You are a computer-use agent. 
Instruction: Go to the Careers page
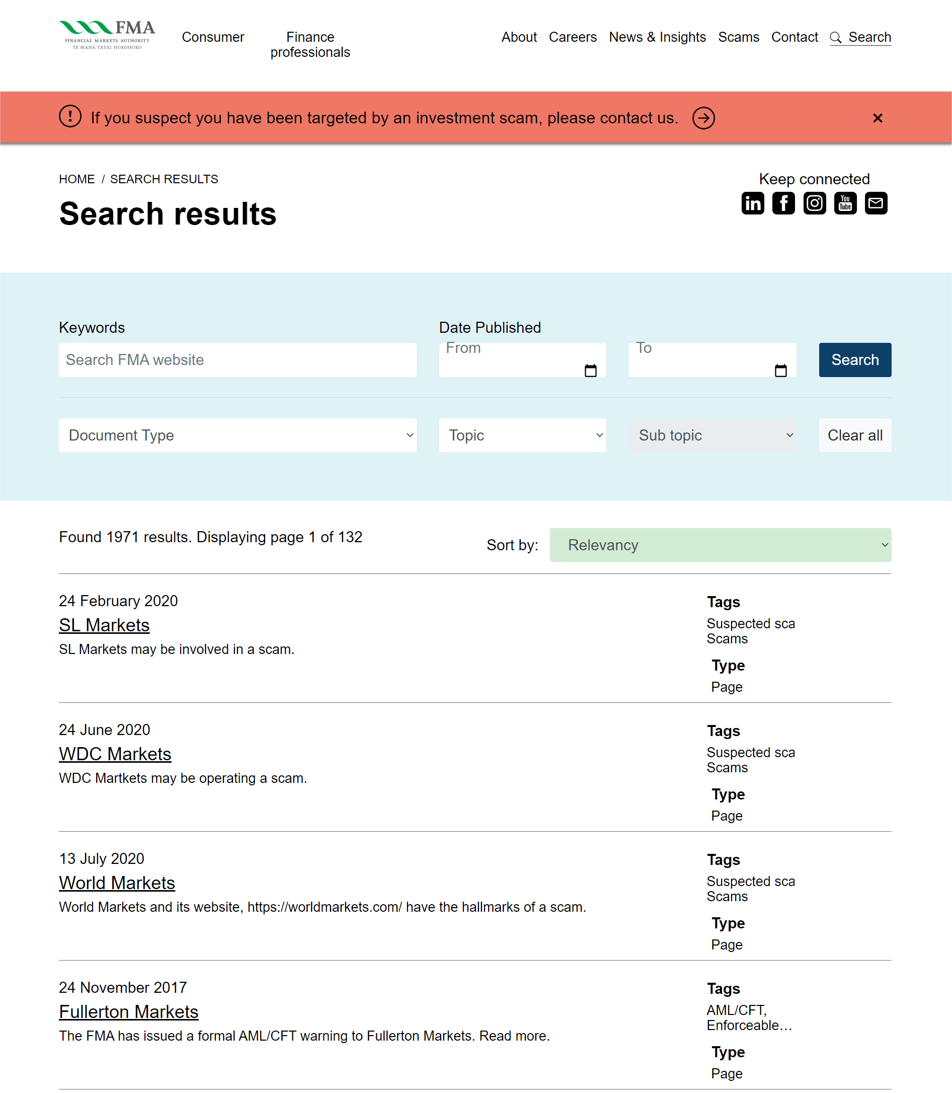573,37
